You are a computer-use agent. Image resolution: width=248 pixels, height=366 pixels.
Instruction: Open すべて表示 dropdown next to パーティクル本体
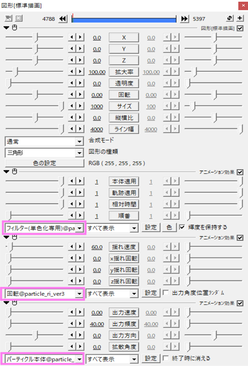112,359
